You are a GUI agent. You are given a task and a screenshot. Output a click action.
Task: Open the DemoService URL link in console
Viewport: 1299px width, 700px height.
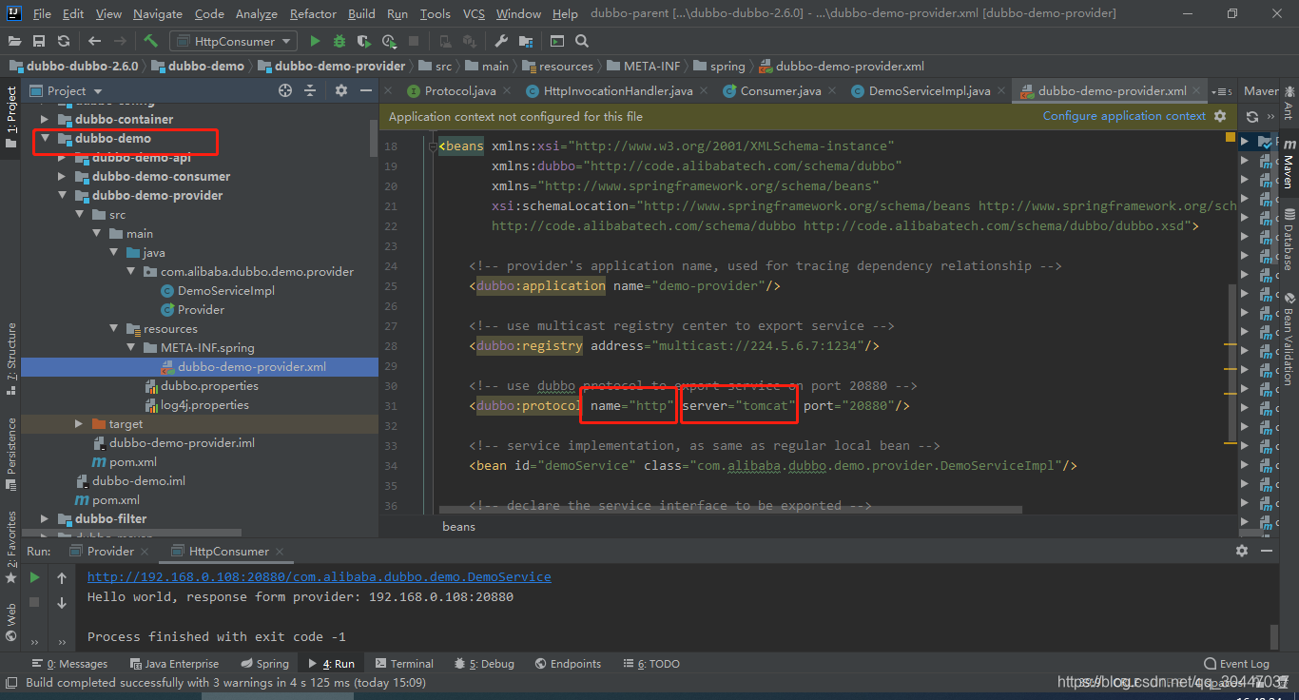[x=320, y=576]
